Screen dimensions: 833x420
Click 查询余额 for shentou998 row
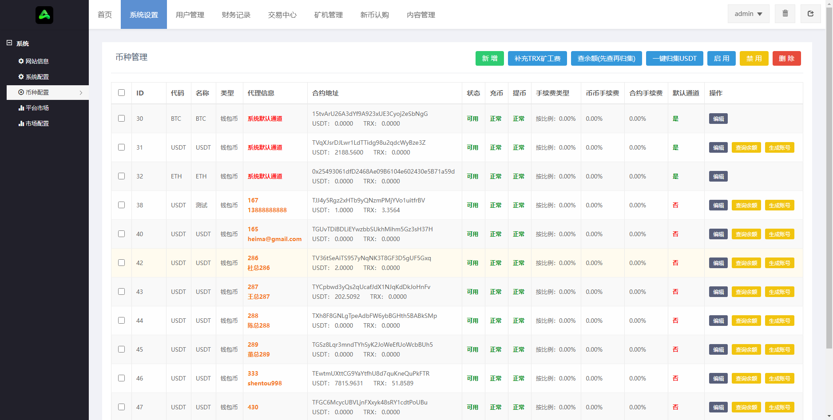click(746, 378)
